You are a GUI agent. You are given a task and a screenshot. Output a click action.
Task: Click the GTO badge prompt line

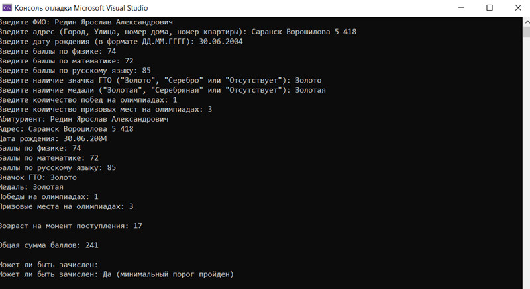(x=161, y=80)
